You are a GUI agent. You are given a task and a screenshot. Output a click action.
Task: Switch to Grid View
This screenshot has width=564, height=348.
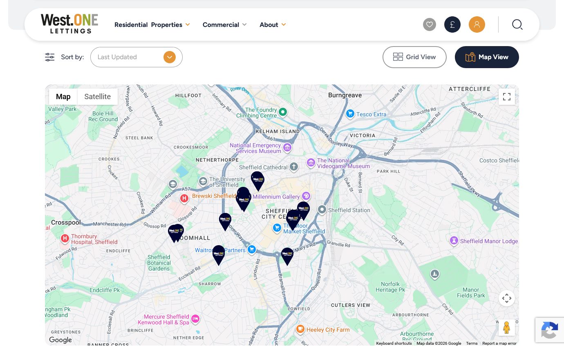pyautogui.click(x=414, y=57)
